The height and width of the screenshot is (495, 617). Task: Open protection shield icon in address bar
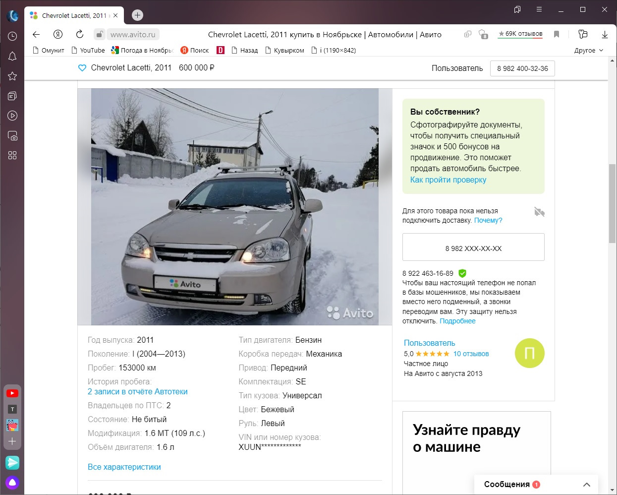pyautogui.click(x=483, y=34)
